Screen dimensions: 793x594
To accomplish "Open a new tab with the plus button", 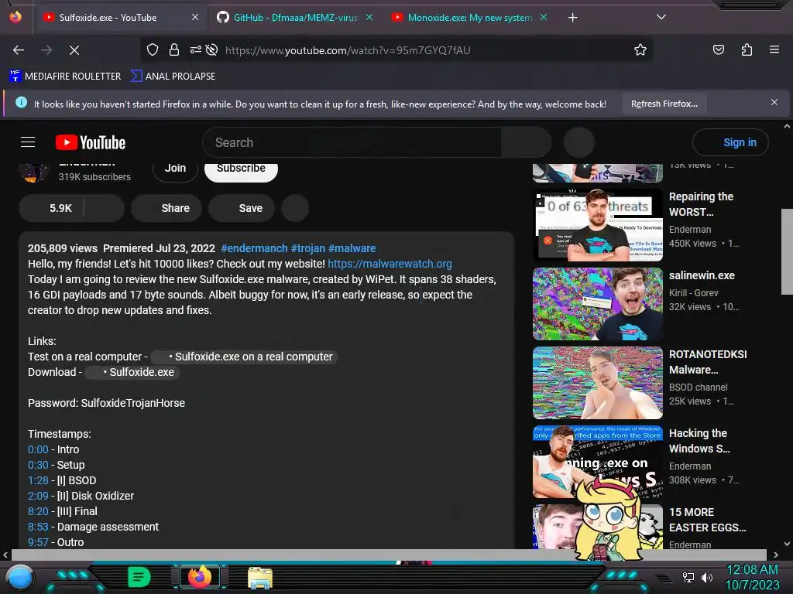I will pos(572,18).
